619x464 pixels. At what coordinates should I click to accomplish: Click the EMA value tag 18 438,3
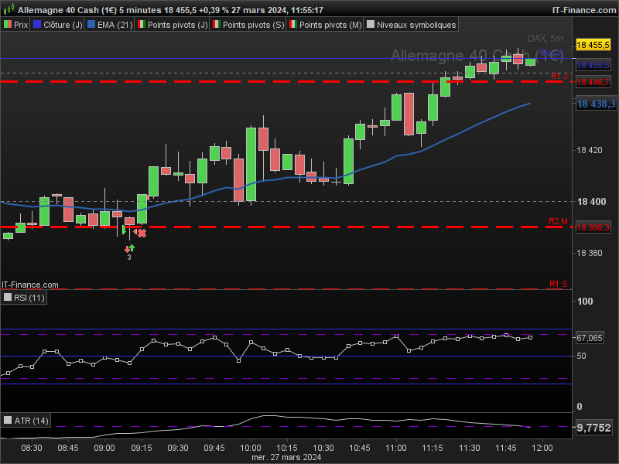[x=596, y=104]
